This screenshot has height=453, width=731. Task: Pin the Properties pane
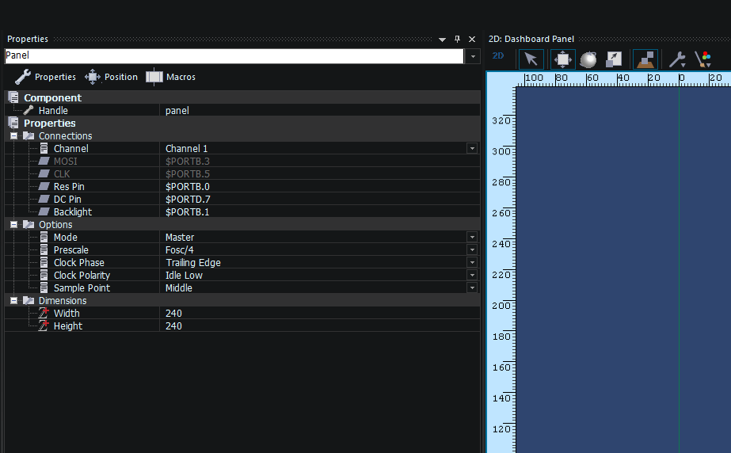coord(457,39)
